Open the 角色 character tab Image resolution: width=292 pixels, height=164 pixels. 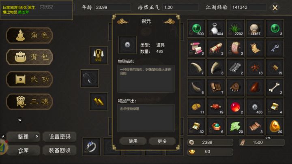click(30, 35)
